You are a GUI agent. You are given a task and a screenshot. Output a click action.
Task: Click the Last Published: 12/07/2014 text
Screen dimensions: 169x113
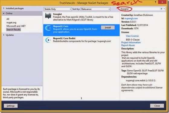pos(135,25)
